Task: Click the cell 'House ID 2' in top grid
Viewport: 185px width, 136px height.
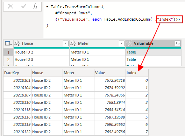Action: click(x=41, y=52)
